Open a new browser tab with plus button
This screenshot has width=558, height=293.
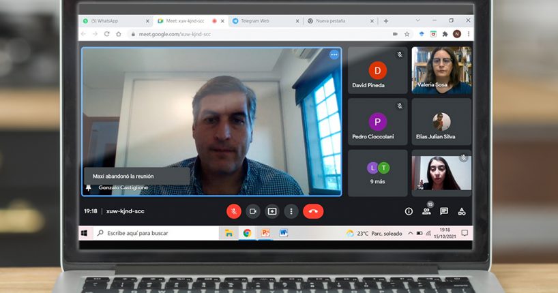(x=386, y=21)
